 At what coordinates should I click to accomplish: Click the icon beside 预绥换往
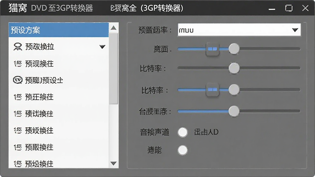[18, 130]
